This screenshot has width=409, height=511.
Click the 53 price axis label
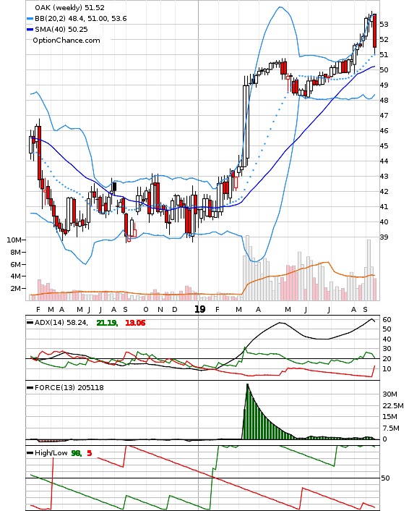[384, 24]
